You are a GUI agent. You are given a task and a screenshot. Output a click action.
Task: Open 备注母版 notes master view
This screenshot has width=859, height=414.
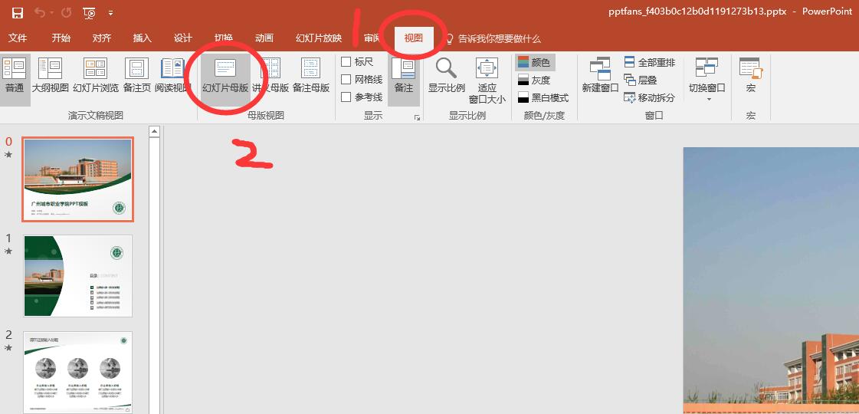click(x=311, y=76)
